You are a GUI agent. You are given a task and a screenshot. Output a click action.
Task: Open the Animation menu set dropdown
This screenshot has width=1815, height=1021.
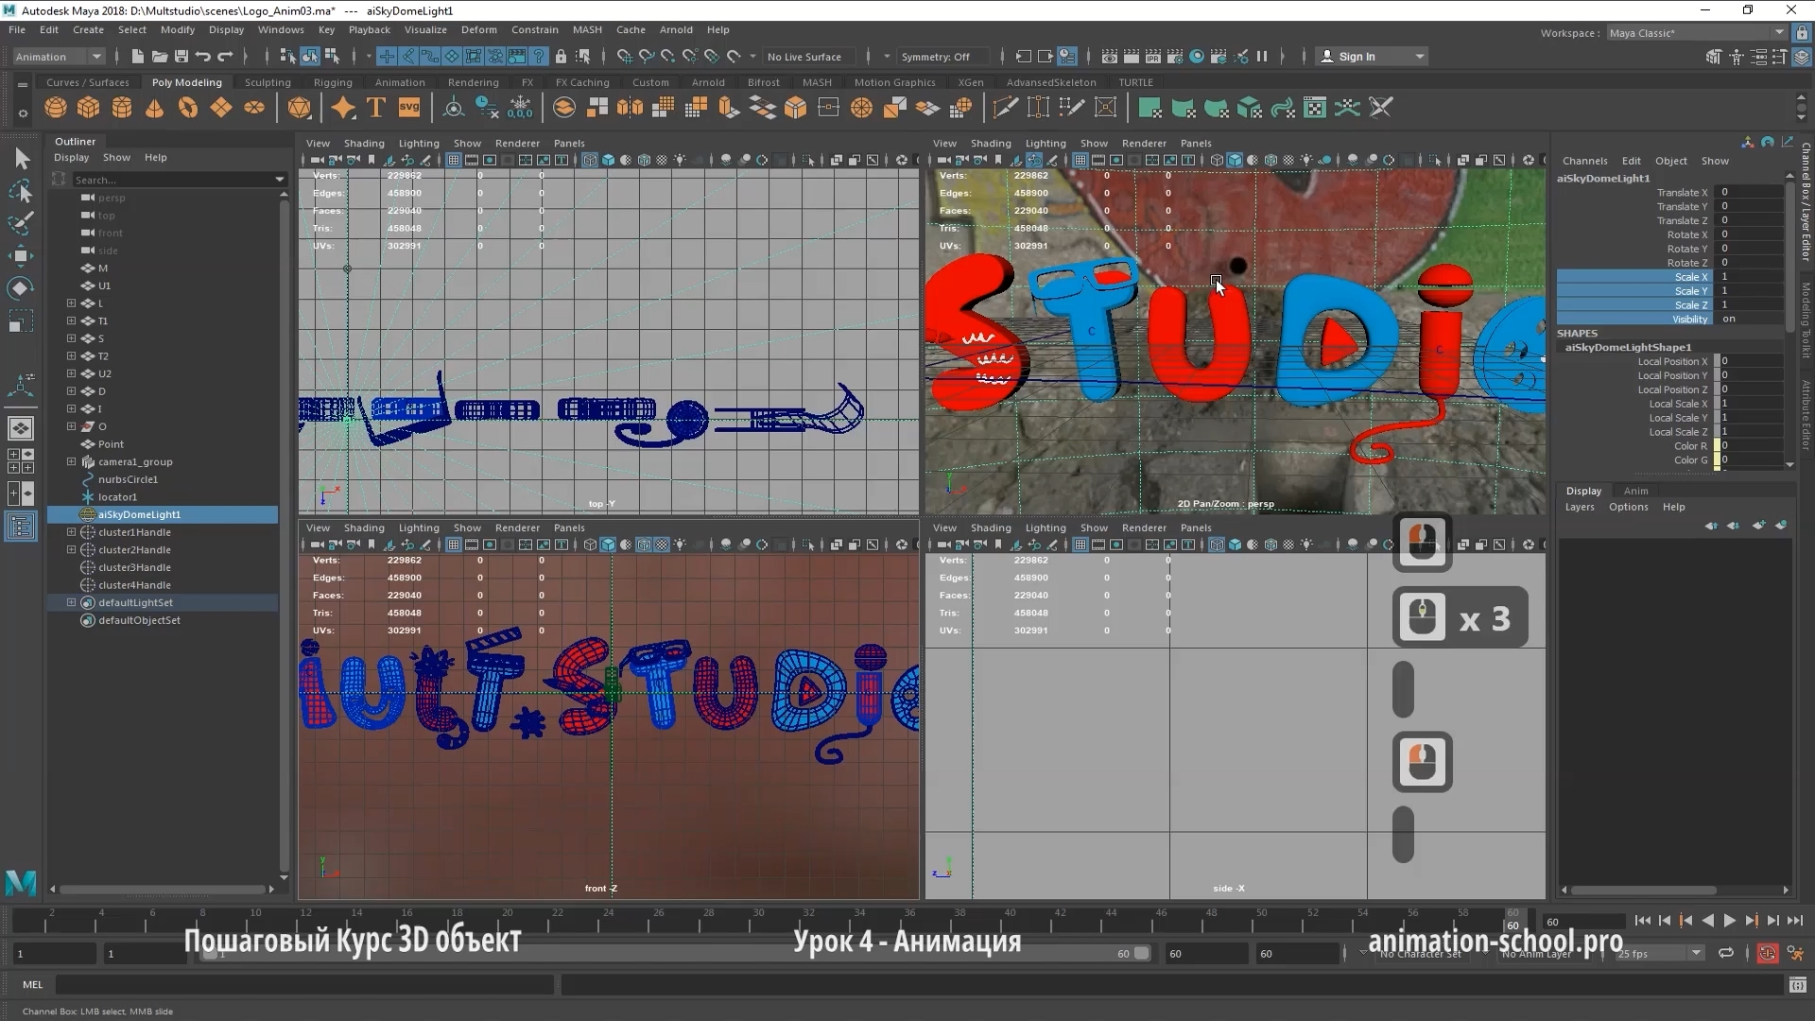pyautogui.click(x=59, y=57)
